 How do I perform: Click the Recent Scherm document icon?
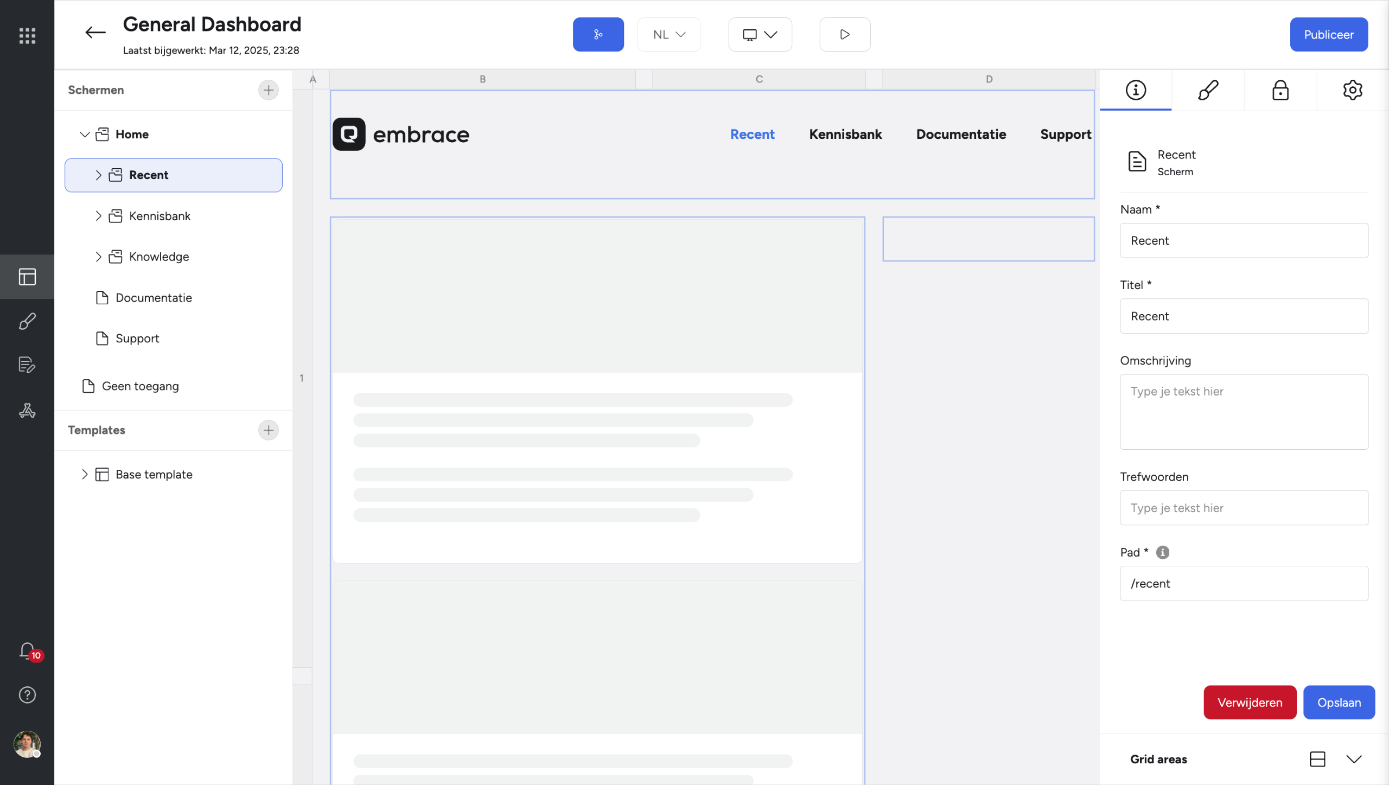(x=1137, y=162)
